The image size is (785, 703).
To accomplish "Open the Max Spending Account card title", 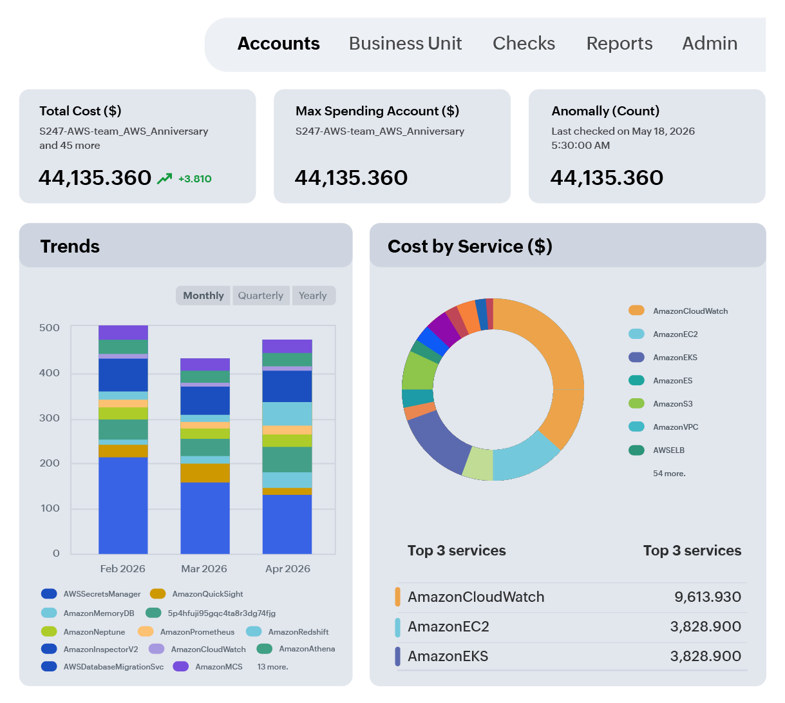I will [377, 111].
